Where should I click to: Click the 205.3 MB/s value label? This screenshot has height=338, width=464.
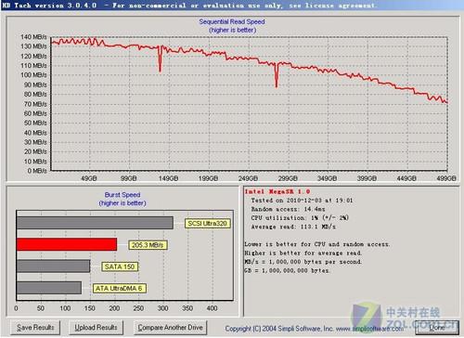tap(148, 245)
